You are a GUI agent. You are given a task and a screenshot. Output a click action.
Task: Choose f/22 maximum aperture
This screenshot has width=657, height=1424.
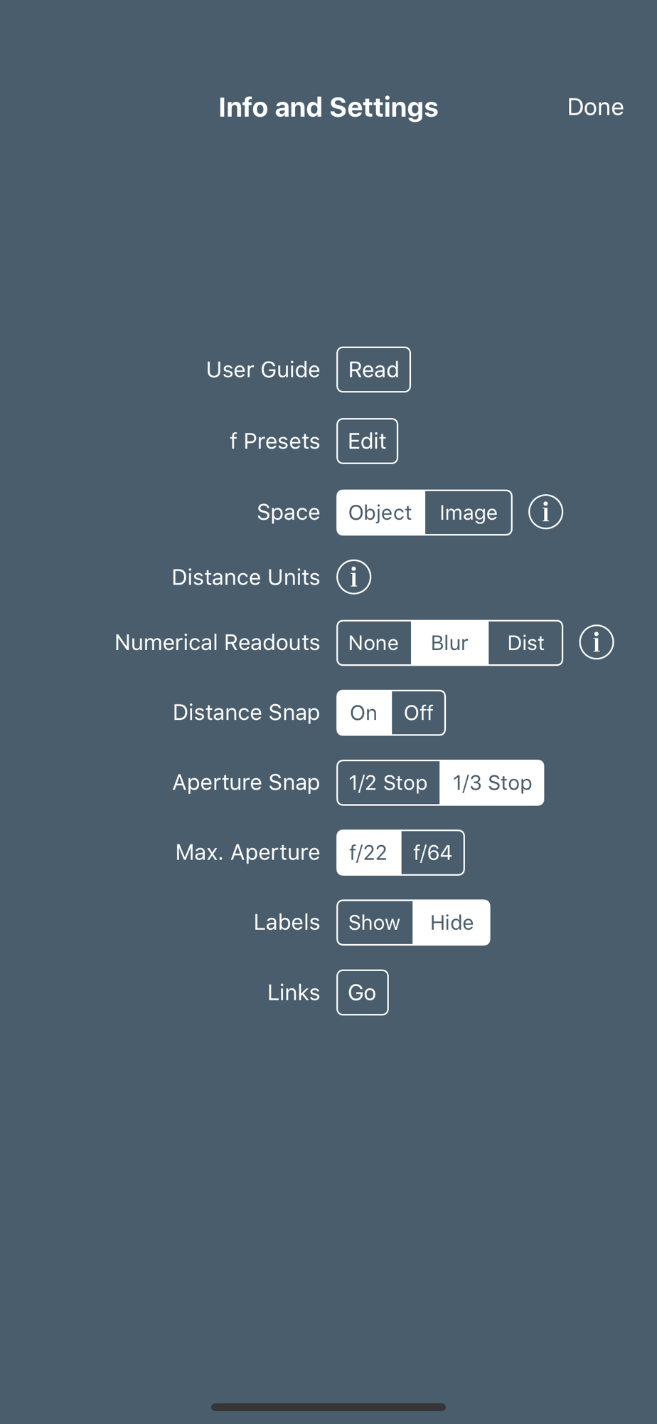point(368,852)
